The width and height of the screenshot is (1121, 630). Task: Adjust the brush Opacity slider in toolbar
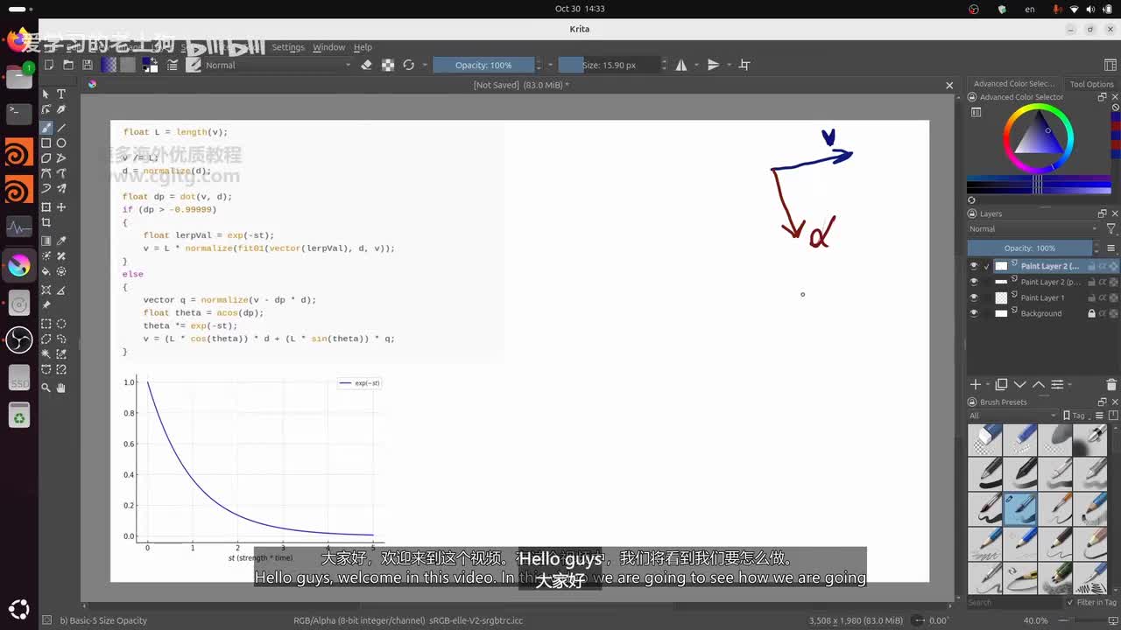click(483, 65)
